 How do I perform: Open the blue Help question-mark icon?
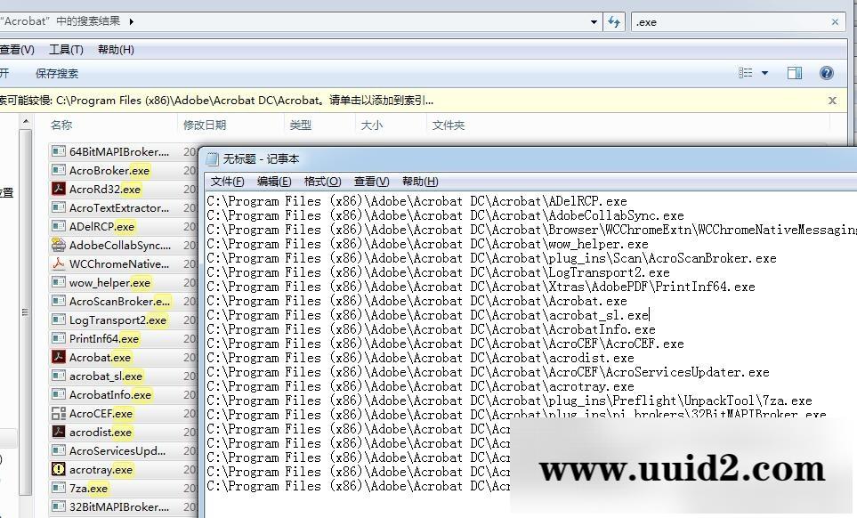pos(827,73)
